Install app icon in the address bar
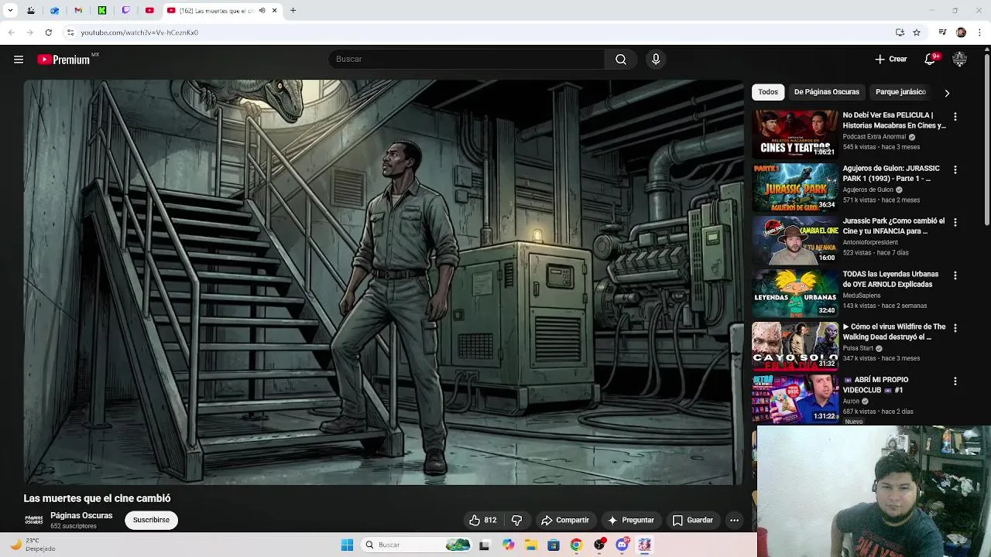The image size is (991, 557). [900, 32]
